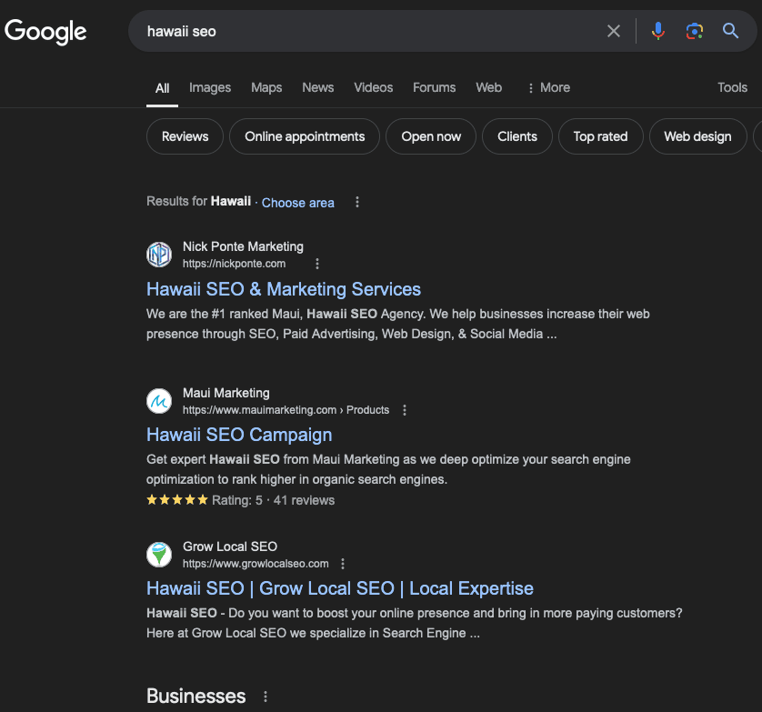Select the All results tab
Viewport: 762px width, 712px height.
tap(163, 88)
